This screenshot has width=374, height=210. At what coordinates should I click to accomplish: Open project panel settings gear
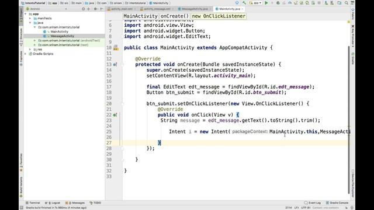(95, 9)
